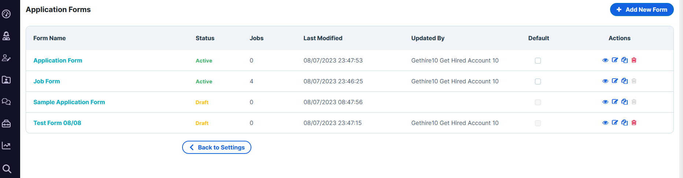Duplicate the Job Form using copy icon
683x178 pixels.
624,81
